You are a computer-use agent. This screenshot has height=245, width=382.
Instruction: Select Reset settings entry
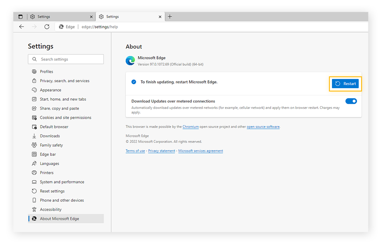(66, 191)
